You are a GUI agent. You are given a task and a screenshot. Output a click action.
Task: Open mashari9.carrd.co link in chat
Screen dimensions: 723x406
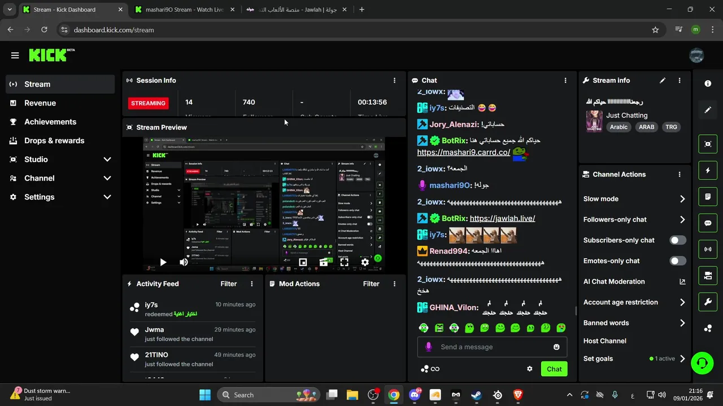(x=464, y=152)
